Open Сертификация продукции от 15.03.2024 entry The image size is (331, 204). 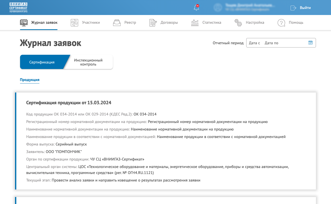pos(69,103)
